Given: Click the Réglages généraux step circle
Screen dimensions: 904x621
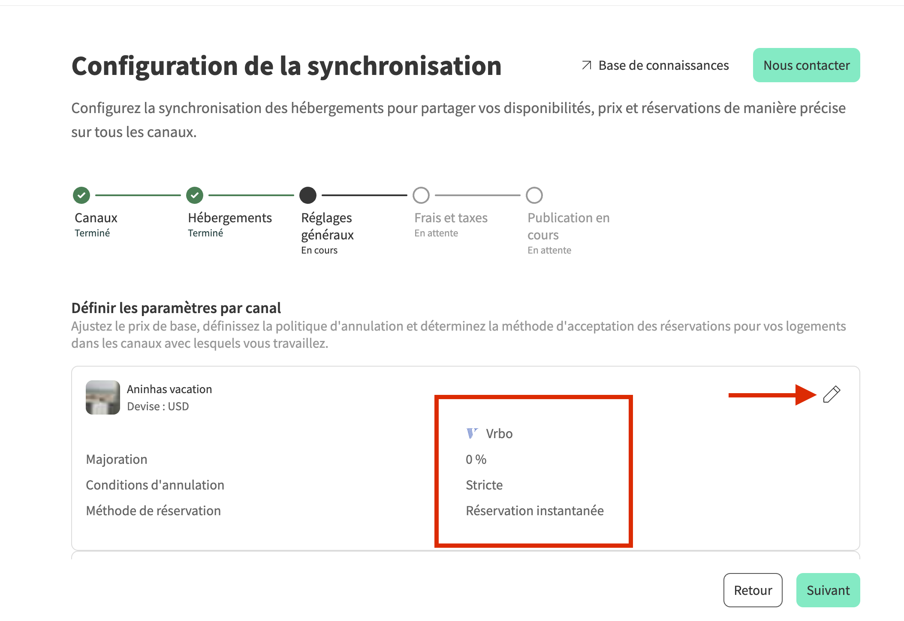Looking at the screenshot, I should tap(308, 195).
